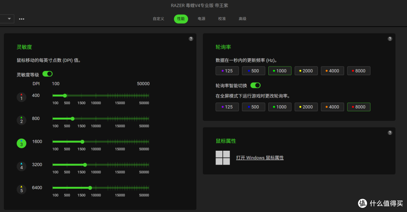Click the stage 1 DPI slider handle
The image size is (407, 212).
tap(65, 95)
